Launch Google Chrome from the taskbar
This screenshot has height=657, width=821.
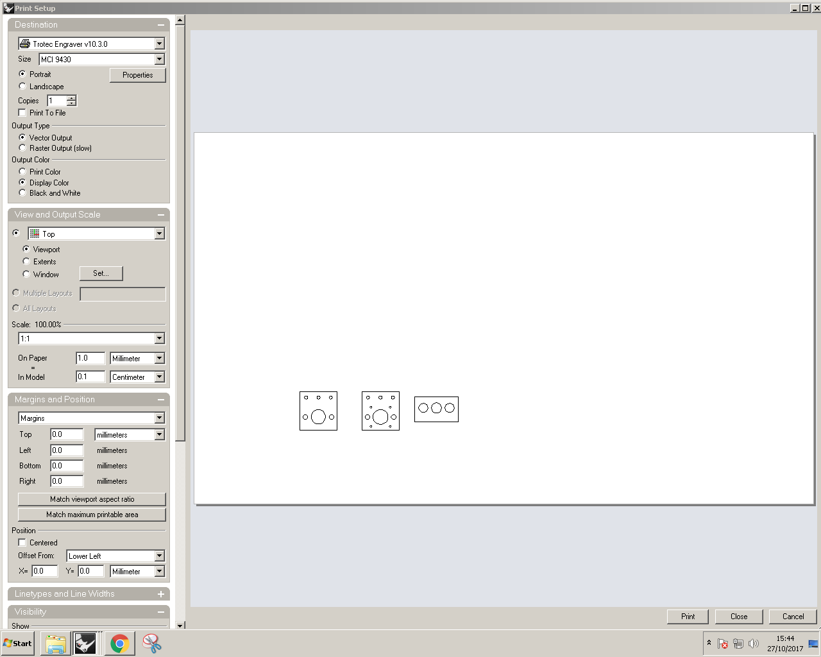pos(119,643)
